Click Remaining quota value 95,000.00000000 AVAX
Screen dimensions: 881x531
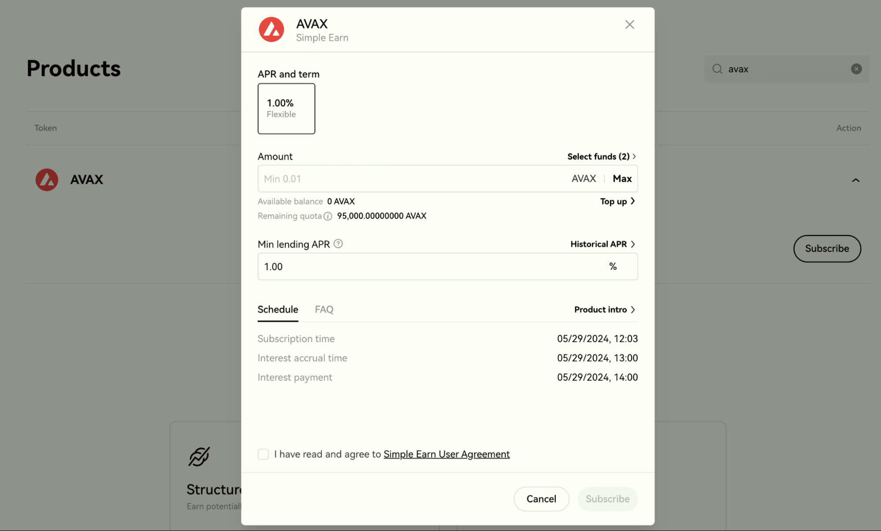pyautogui.click(x=382, y=216)
